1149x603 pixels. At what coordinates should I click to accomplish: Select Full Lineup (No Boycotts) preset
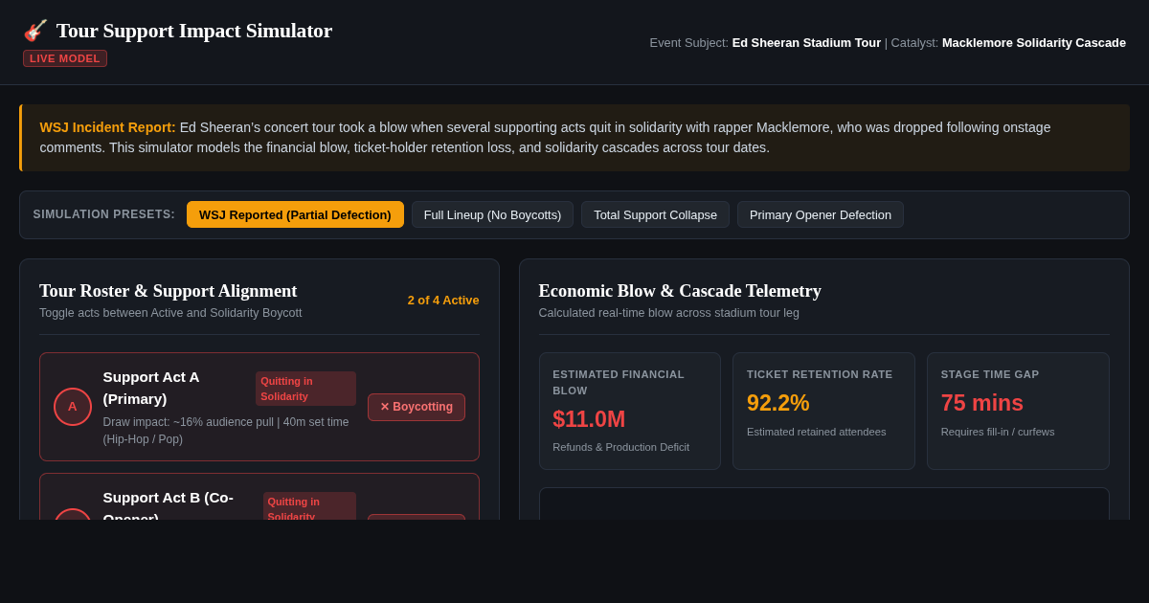(x=492, y=214)
